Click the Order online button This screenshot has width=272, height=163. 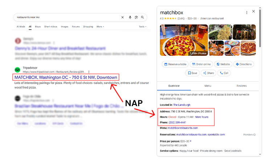pos(201,64)
